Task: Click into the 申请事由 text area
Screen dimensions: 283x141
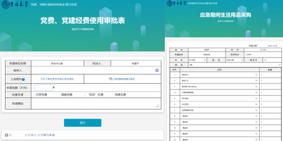Action: pyautogui.click(x=95, y=103)
